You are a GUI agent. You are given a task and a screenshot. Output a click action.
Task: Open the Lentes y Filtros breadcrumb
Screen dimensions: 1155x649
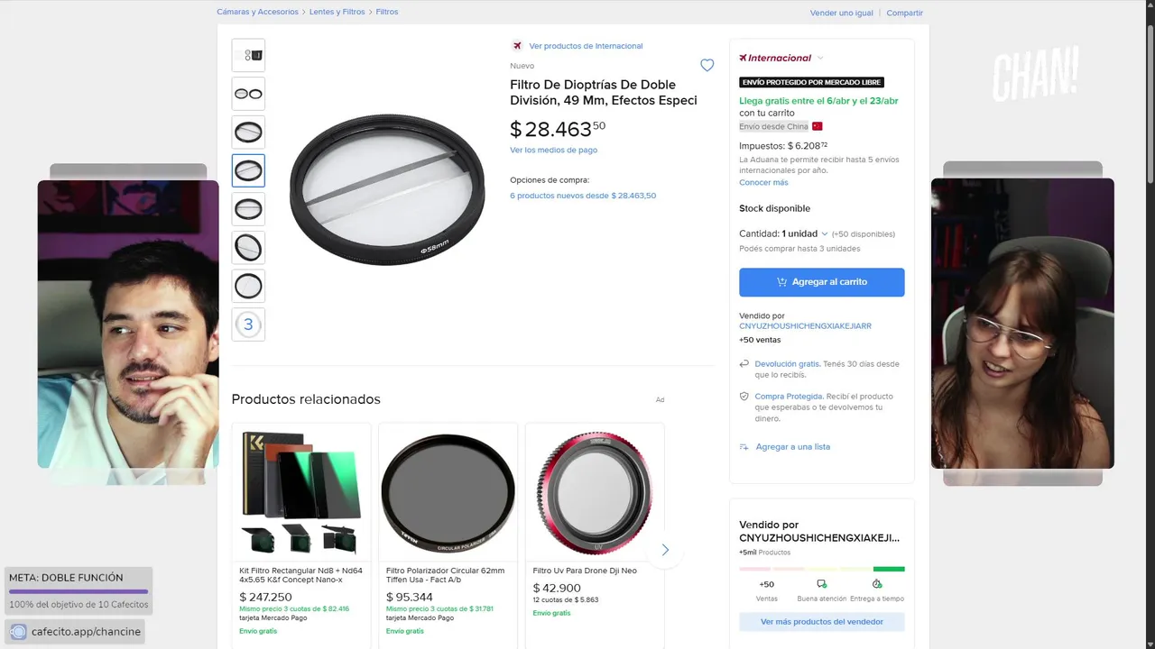[x=337, y=12]
